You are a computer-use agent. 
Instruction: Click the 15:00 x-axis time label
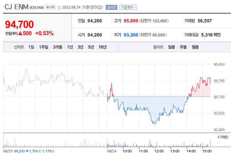point(207,151)
